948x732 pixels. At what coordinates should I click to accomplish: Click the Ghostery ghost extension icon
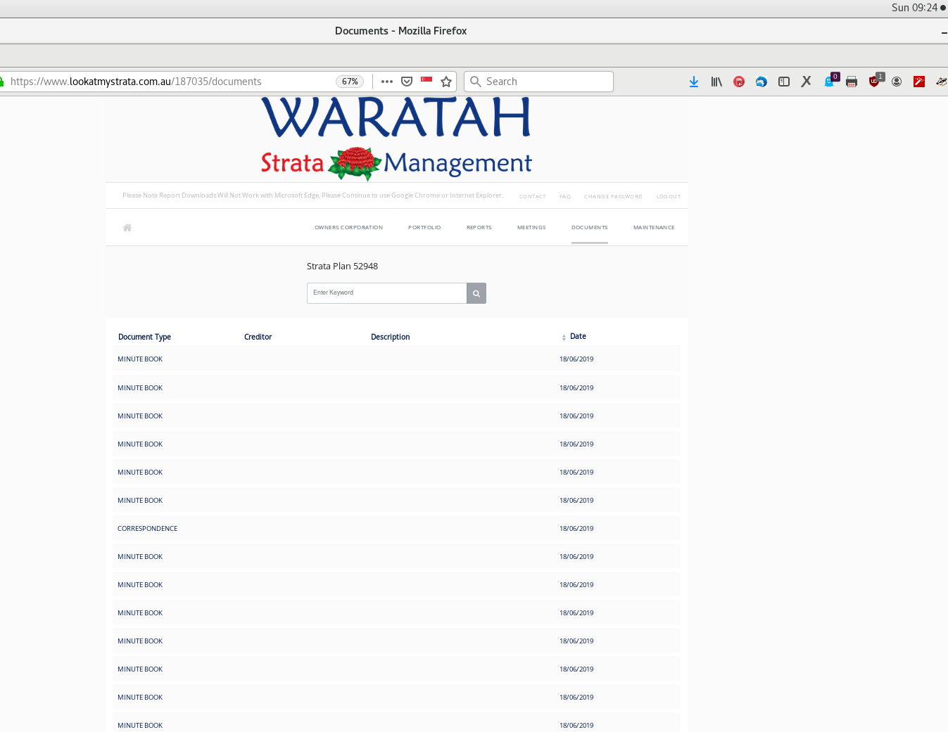click(829, 82)
